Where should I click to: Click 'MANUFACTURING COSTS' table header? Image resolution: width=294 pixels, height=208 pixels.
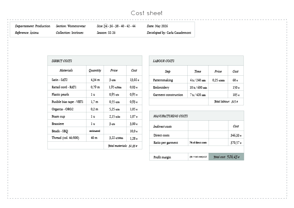[x=197, y=116]
